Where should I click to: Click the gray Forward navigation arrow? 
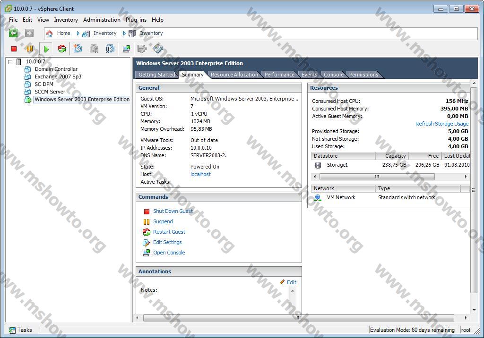29,33
